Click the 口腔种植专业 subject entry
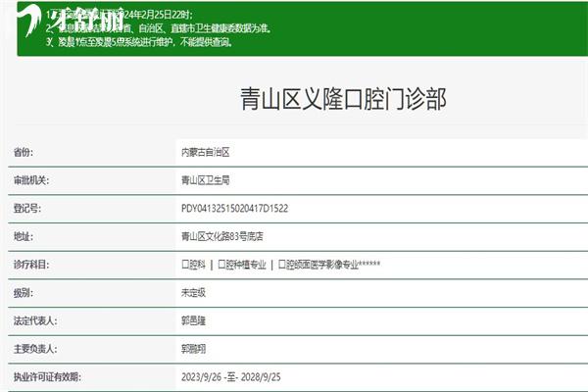Viewport: 588px width, 392px height. (242, 265)
